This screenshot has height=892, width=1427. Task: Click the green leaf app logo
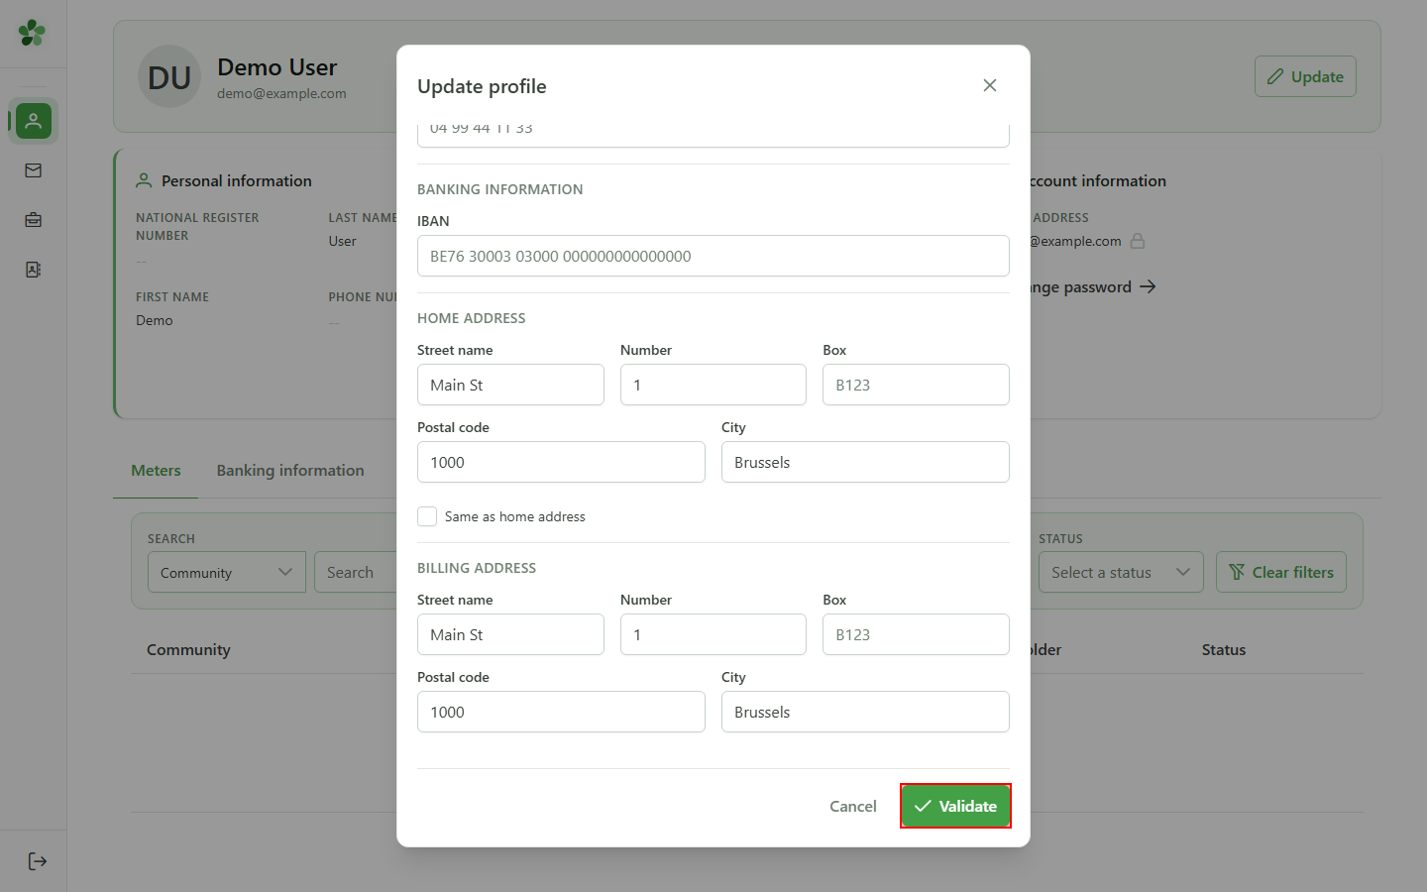[x=32, y=33]
